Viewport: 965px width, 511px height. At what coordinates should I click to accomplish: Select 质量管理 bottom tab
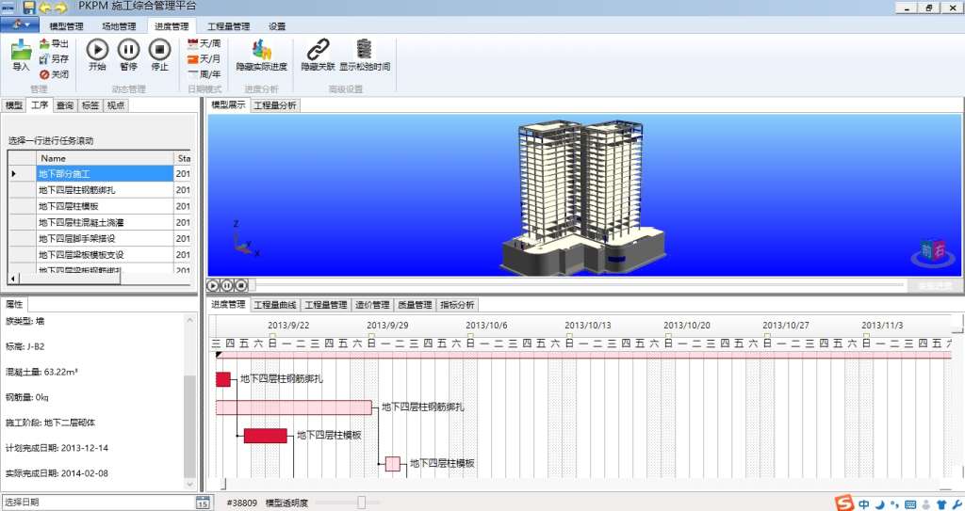(415, 305)
